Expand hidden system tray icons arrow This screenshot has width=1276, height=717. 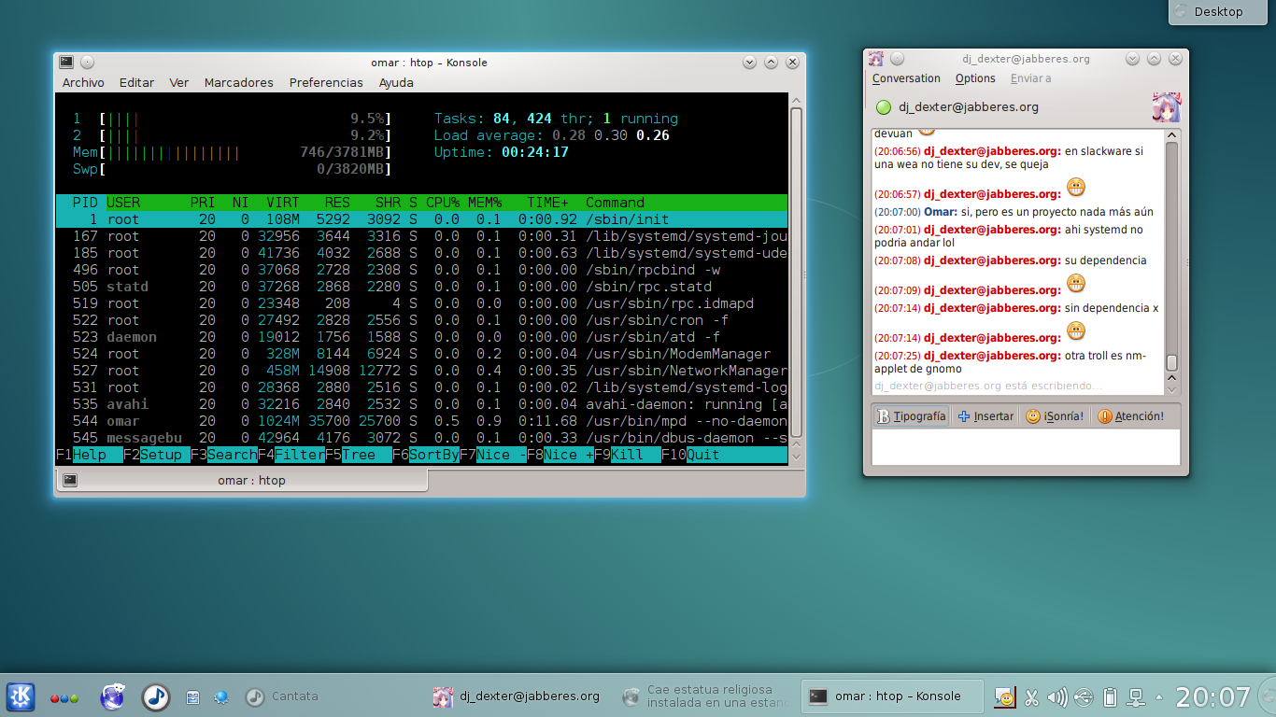coord(1159,696)
